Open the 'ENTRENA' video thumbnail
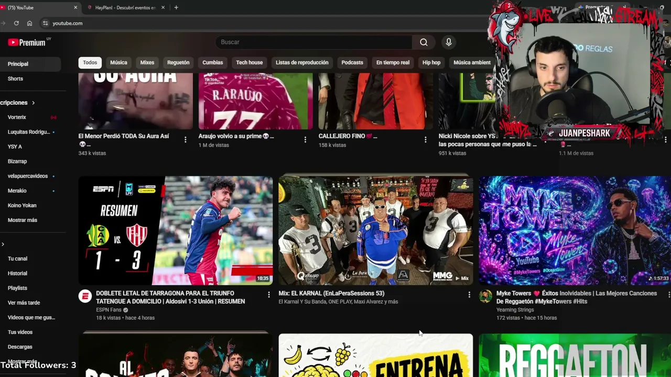The width and height of the screenshot is (671, 377). pyautogui.click(x=376, y=356)
